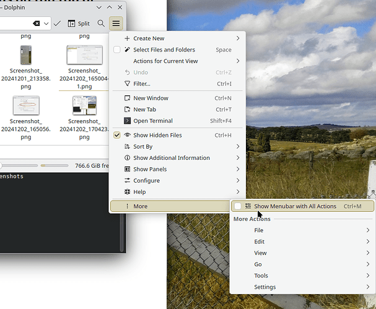Screen dimensions: 376x309
Task: Click the info icon for Show Additional Information
Action: click(127, 158)
